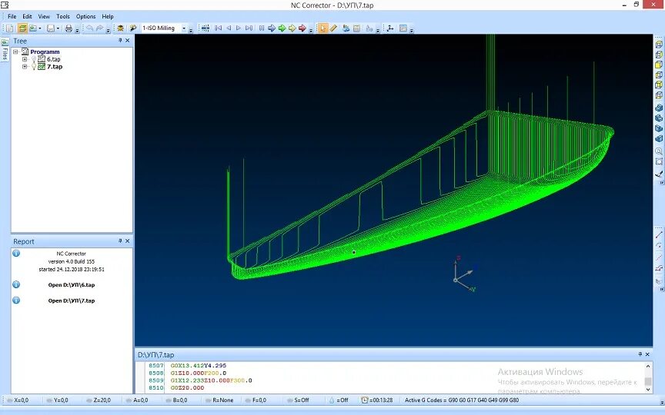Click the Print toolbar icon
Screen dimensions: 665x415
(69, 28)
